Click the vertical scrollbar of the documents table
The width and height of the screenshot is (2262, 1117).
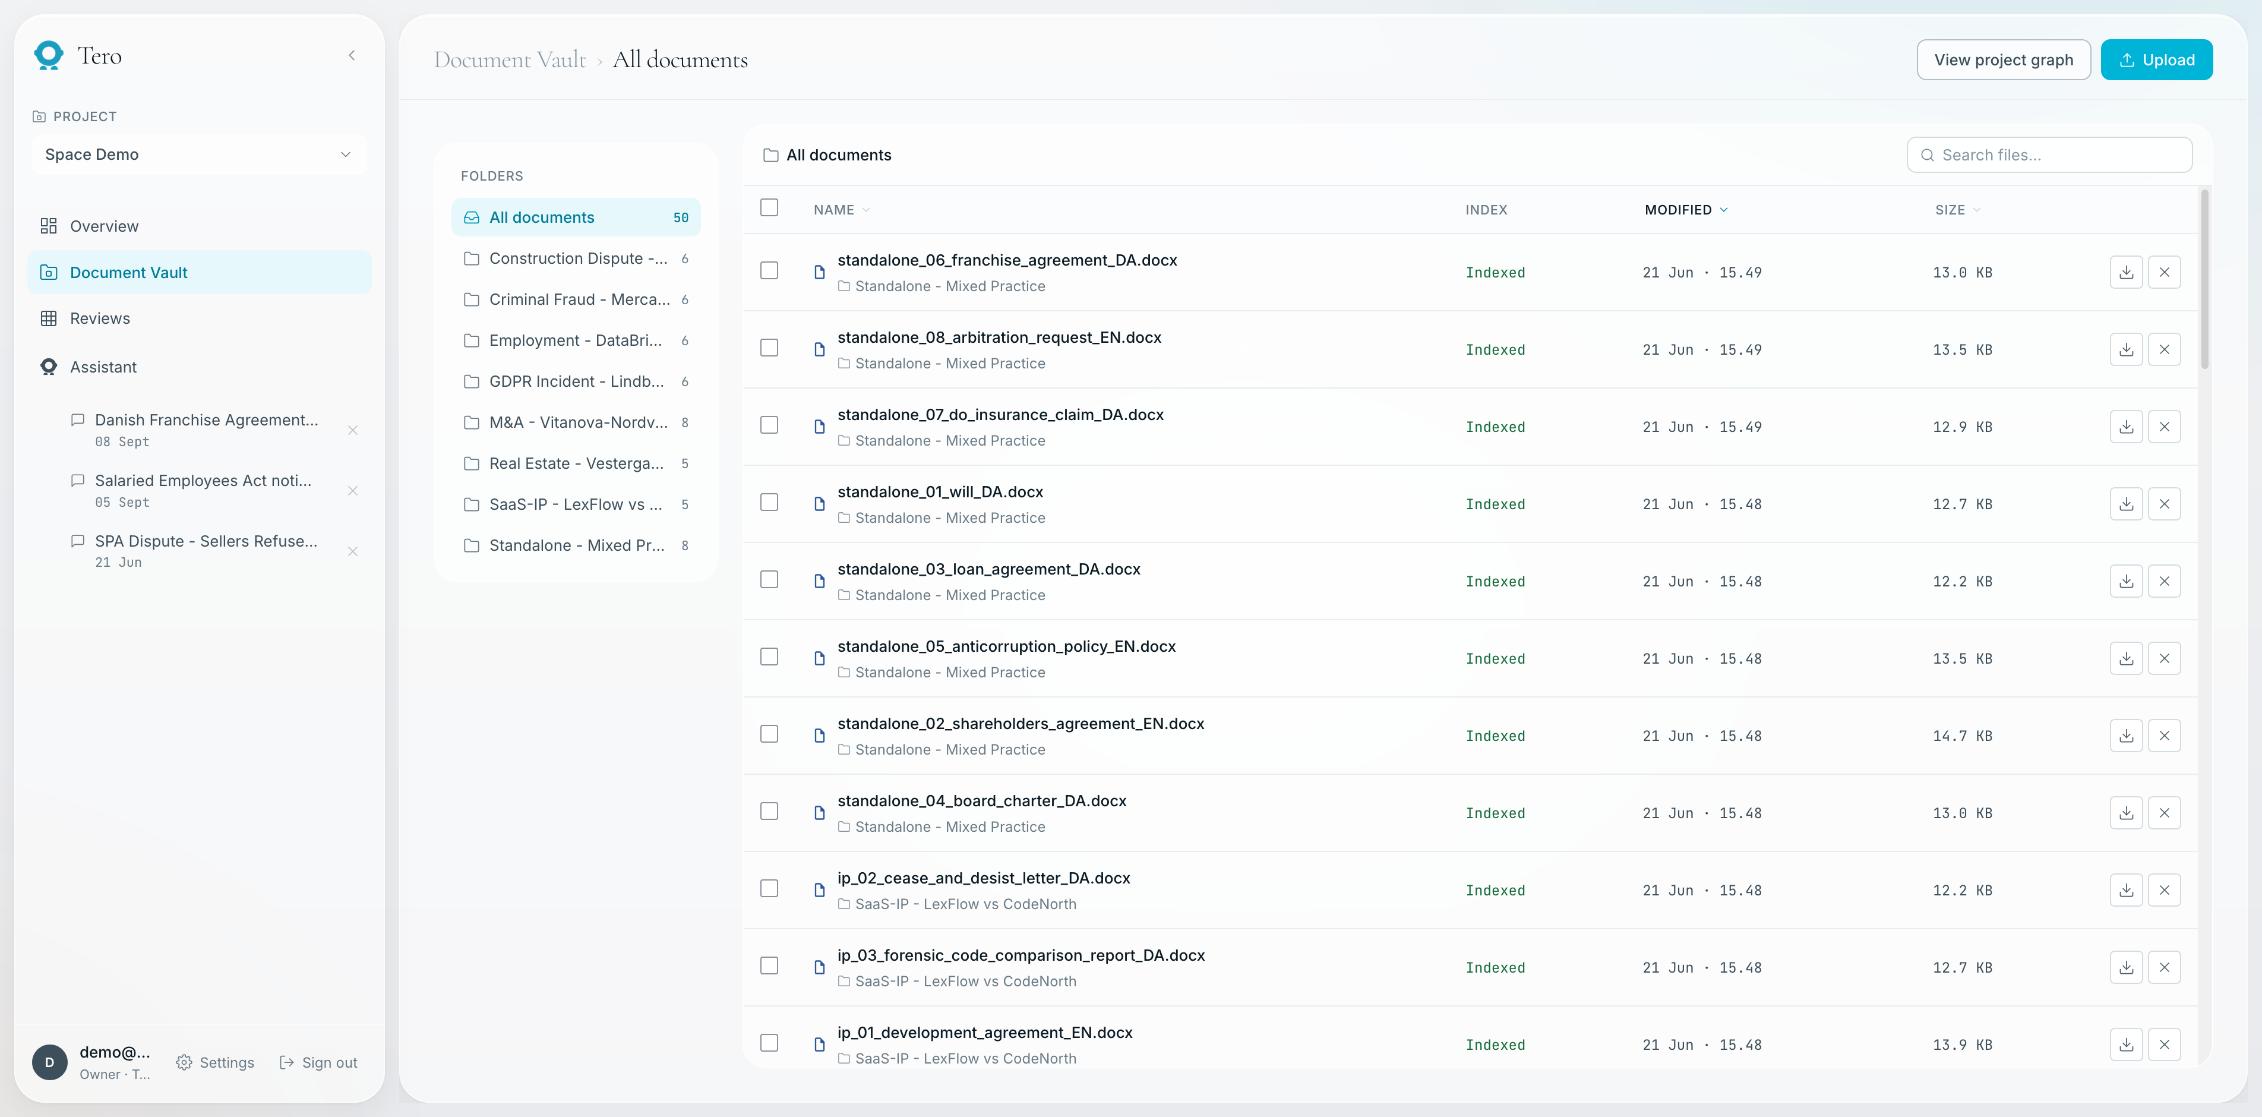coord(2204,279)
